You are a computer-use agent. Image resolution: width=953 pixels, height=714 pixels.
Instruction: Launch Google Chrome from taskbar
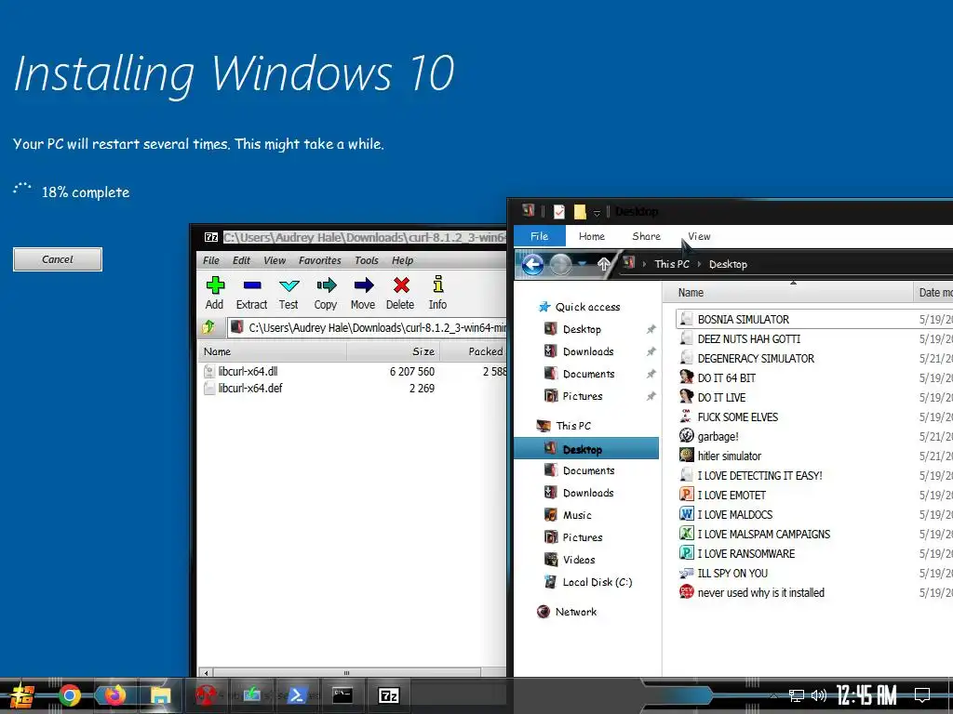[x=70, y=695]
